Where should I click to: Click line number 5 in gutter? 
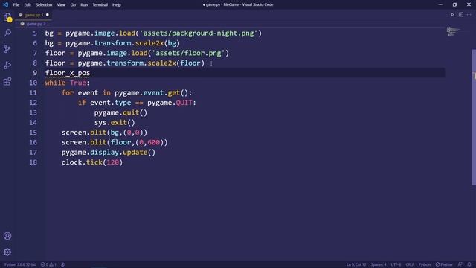[35, 33]
